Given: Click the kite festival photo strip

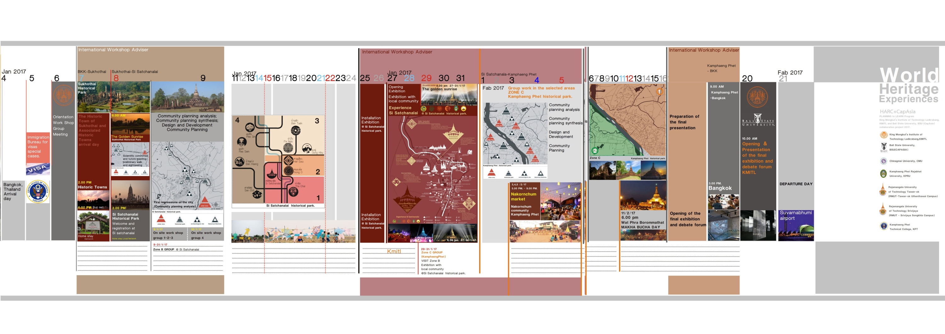Looking at the screenshot, I should pyautogui.click(x=293, y=231).
